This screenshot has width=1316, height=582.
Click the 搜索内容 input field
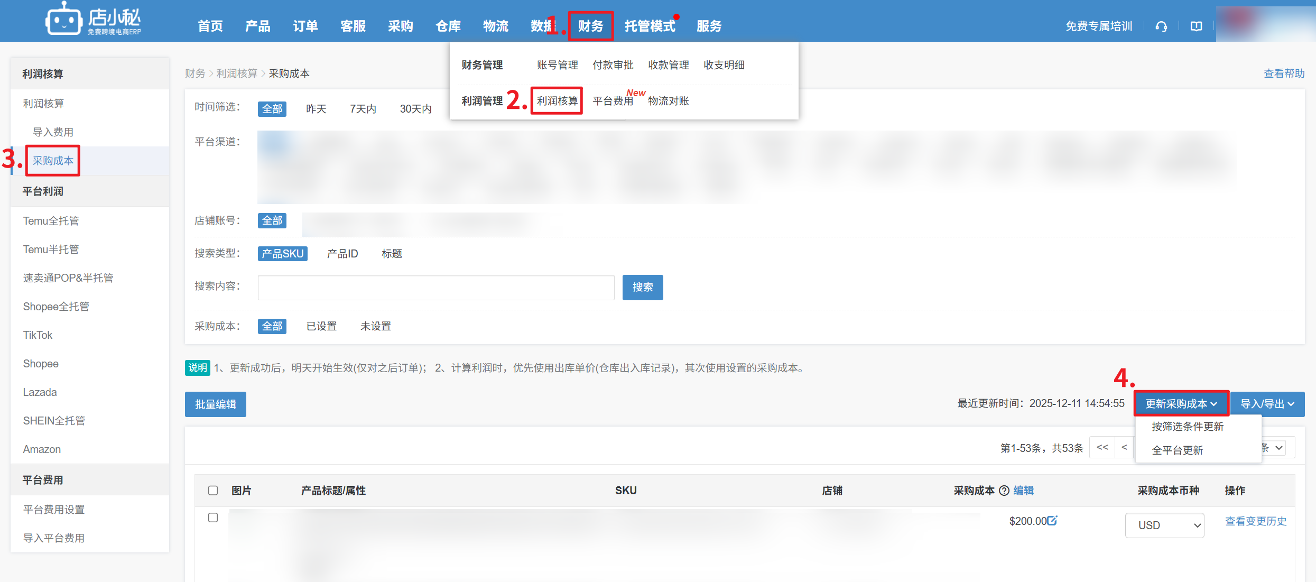click(436, 287)
